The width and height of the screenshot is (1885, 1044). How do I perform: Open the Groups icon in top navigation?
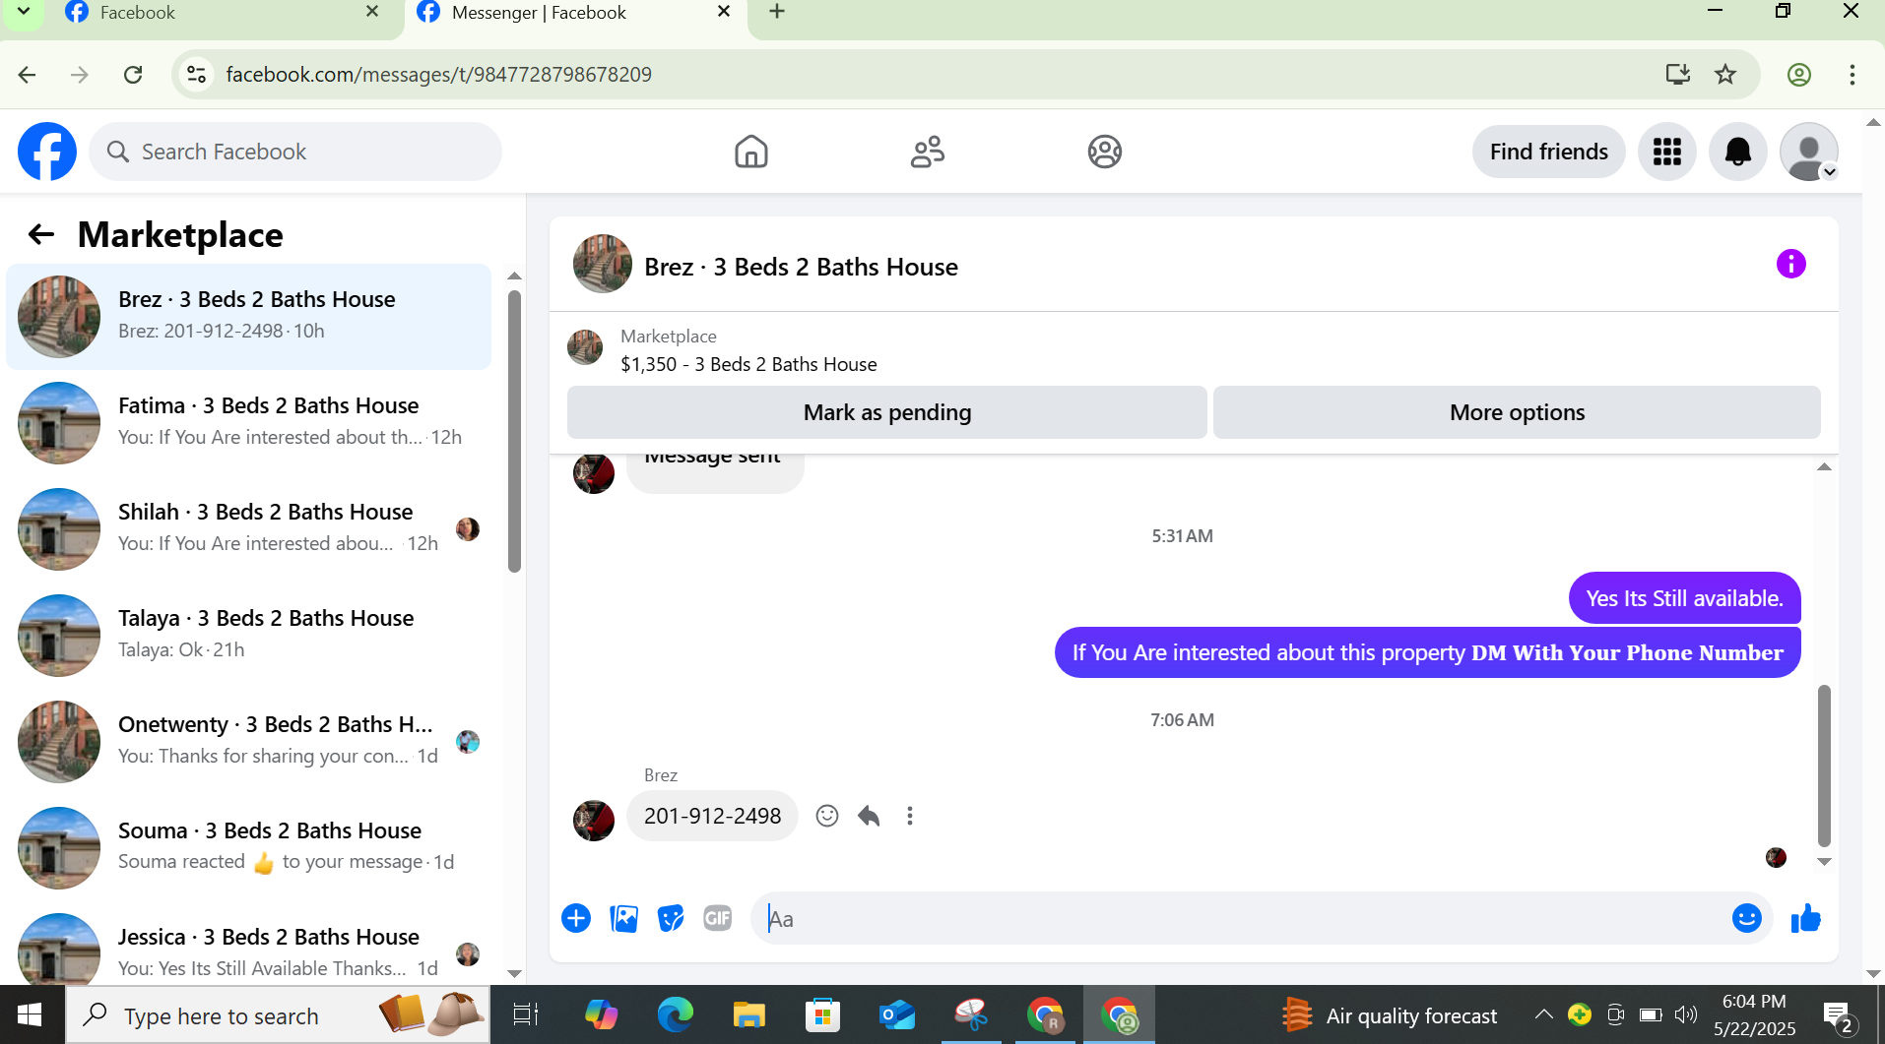[x=1105, y=152]
